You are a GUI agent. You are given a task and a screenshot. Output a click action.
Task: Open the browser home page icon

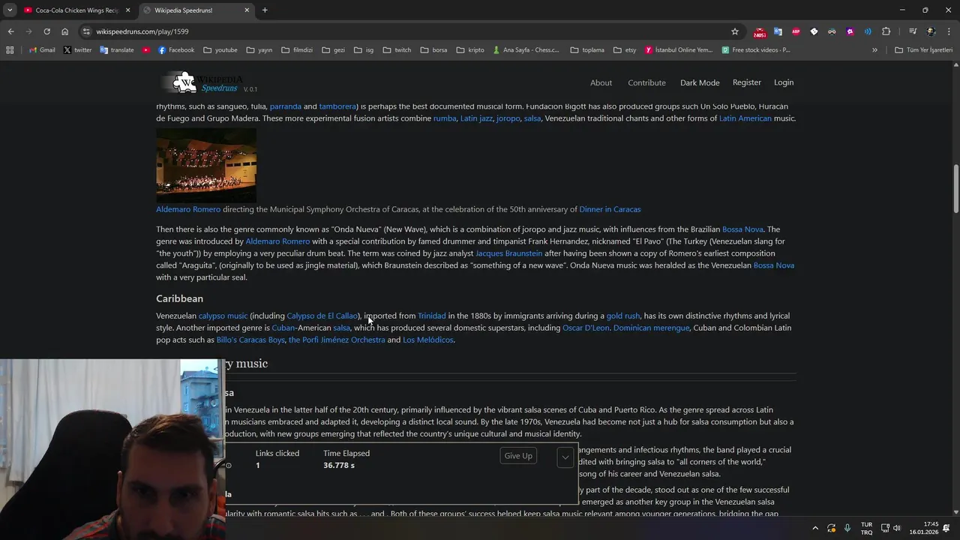[64, 31]
